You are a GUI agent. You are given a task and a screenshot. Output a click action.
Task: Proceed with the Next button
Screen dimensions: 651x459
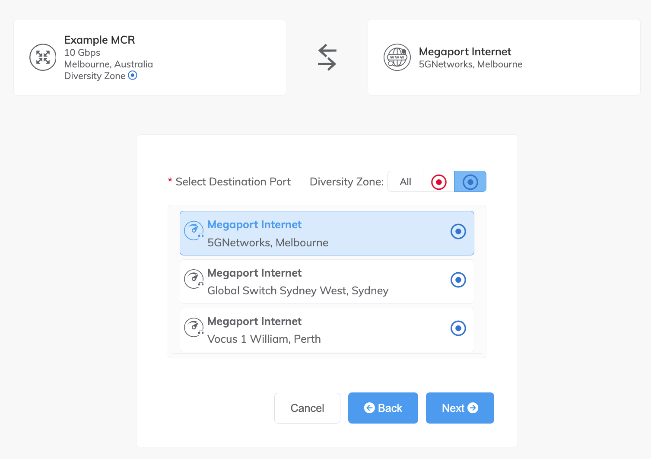point(460,408)
